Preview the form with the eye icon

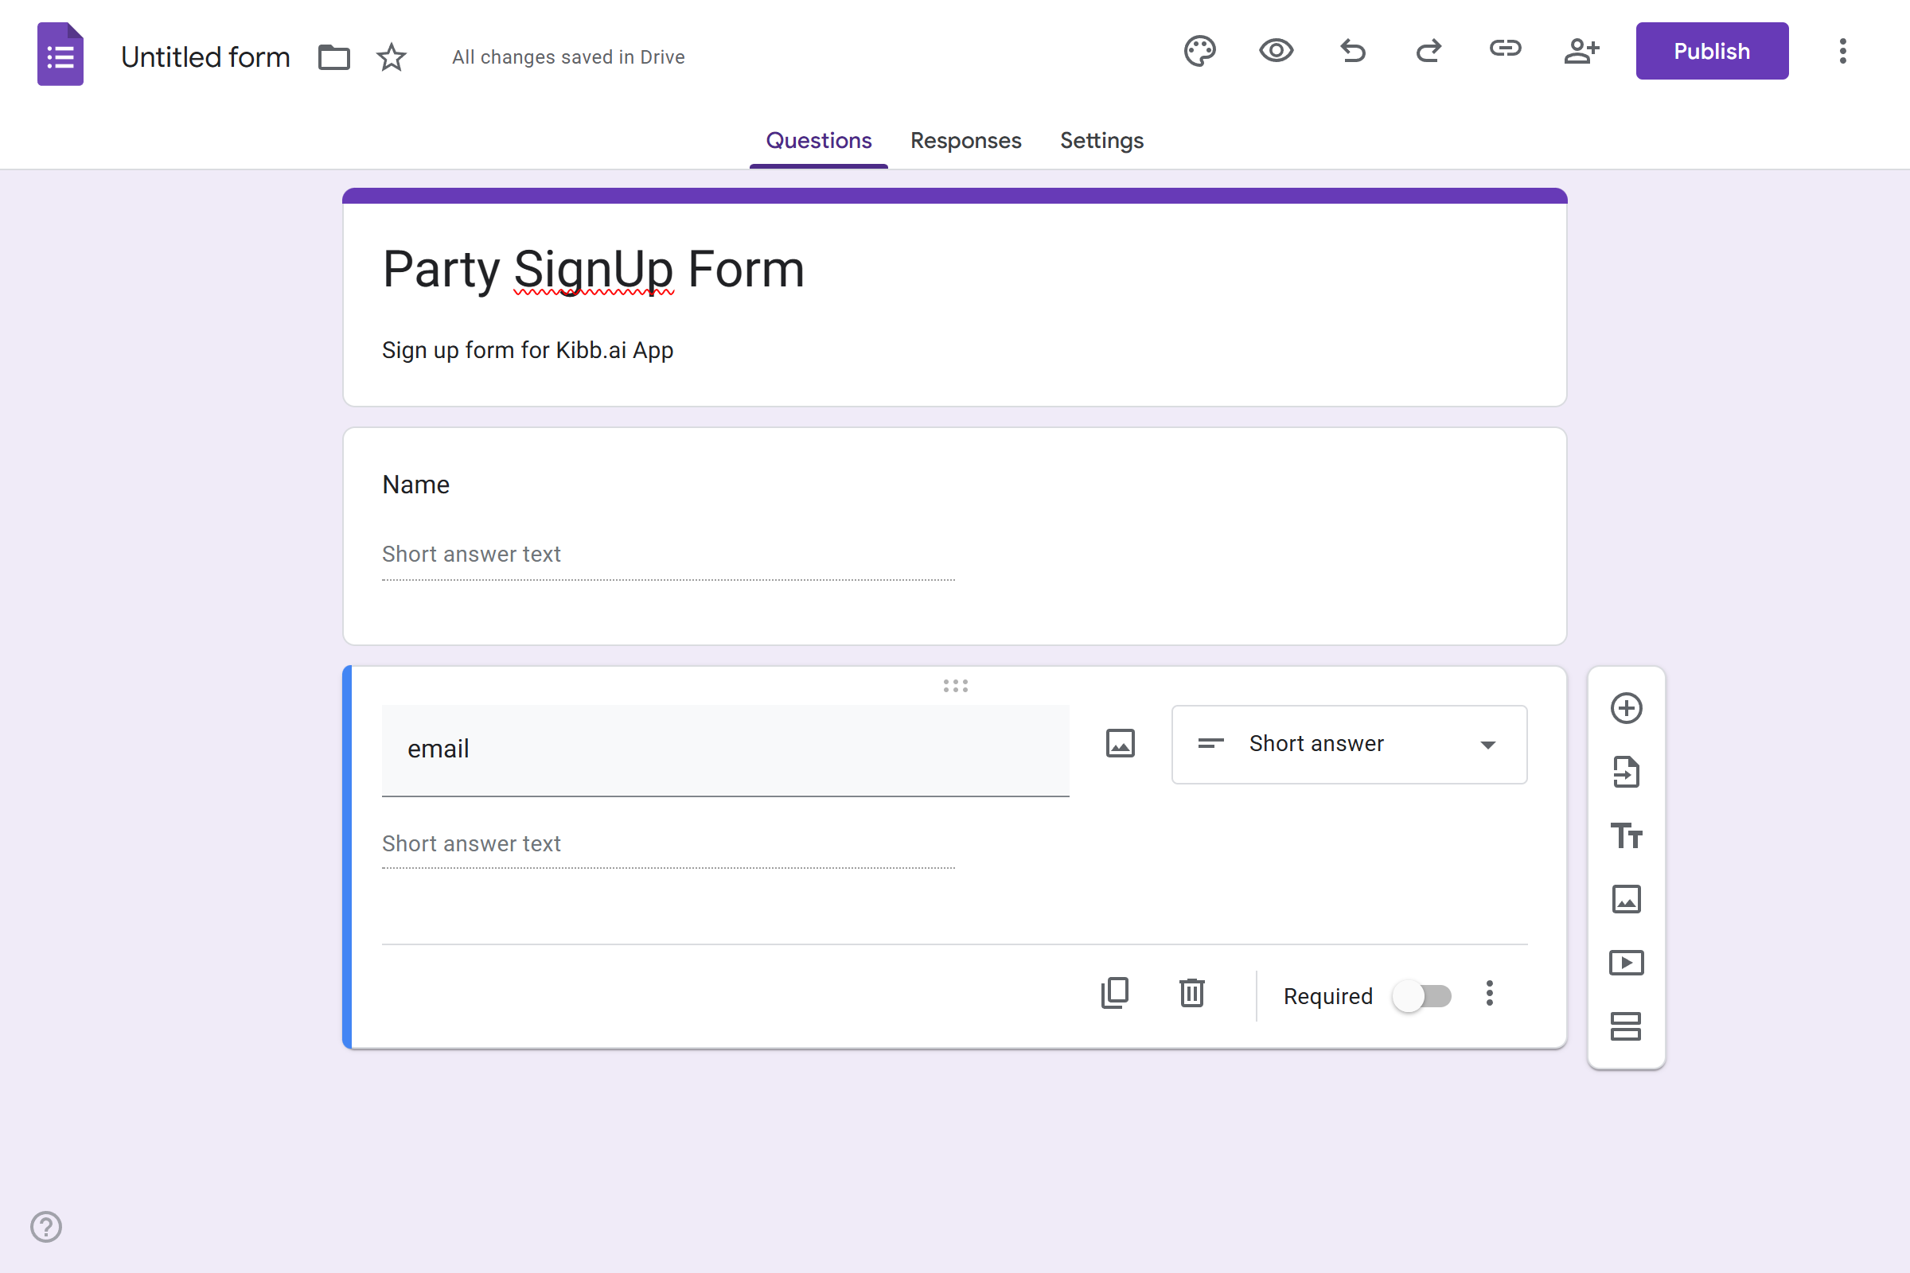(x=1276, y=51)
